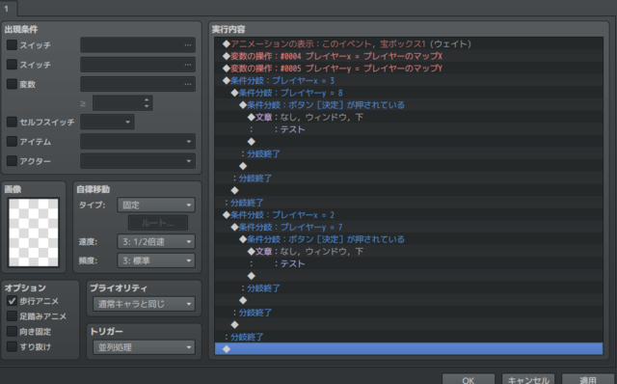Image resolution: width=617 pixels, height=384 pixels.
Task: Enable the アイテム condition checkbox
Action: 12,141
